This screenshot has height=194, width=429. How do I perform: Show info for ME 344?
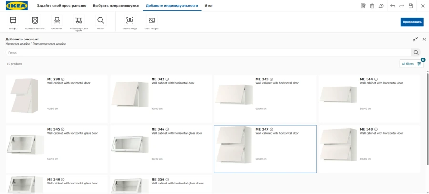tap(376, 79)
